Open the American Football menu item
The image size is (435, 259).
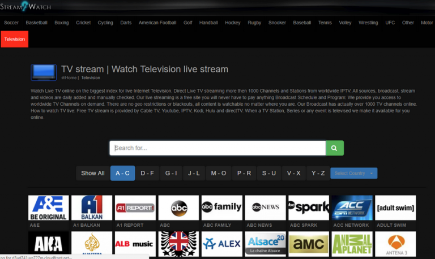coord(157,23)
